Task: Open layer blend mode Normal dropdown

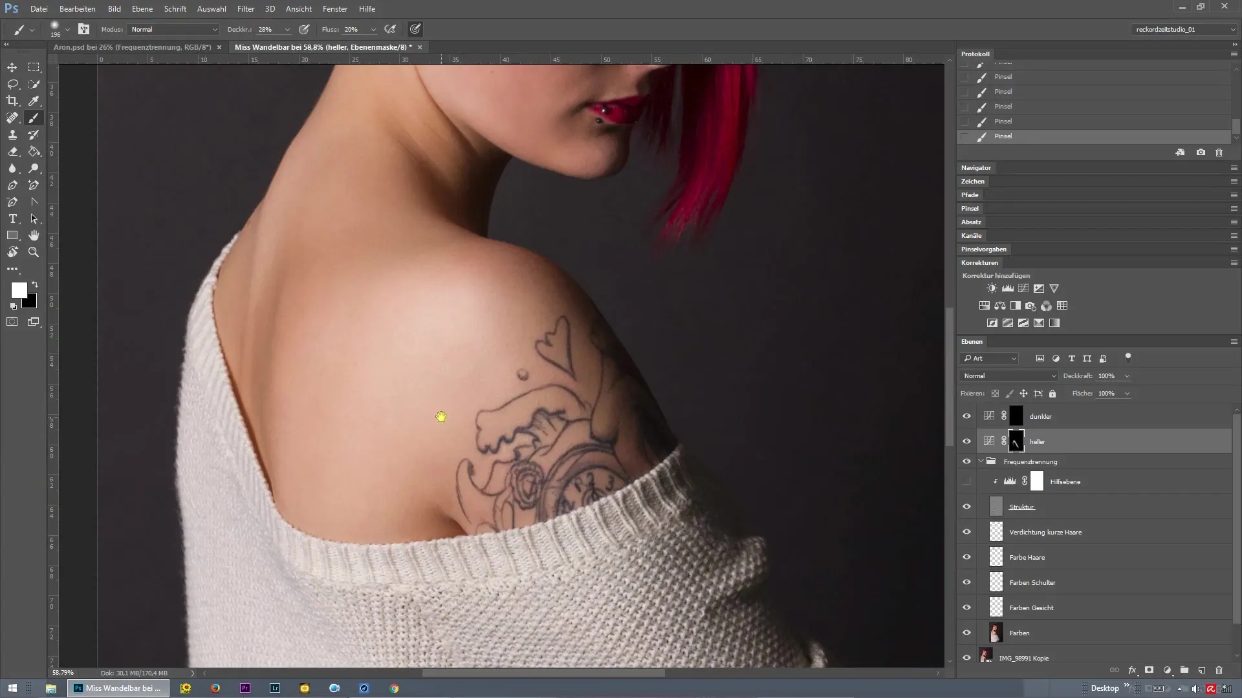Action: (1009, 375)
